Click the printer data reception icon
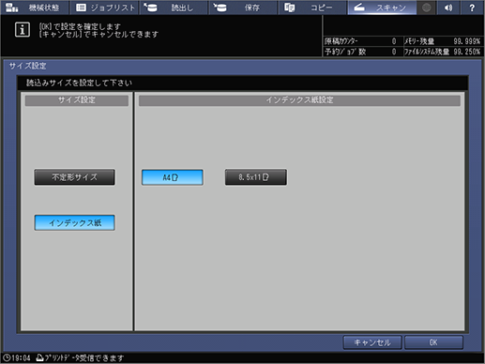Screen dimensions: 485x364 pyautogui.click(x=39, y=357)
